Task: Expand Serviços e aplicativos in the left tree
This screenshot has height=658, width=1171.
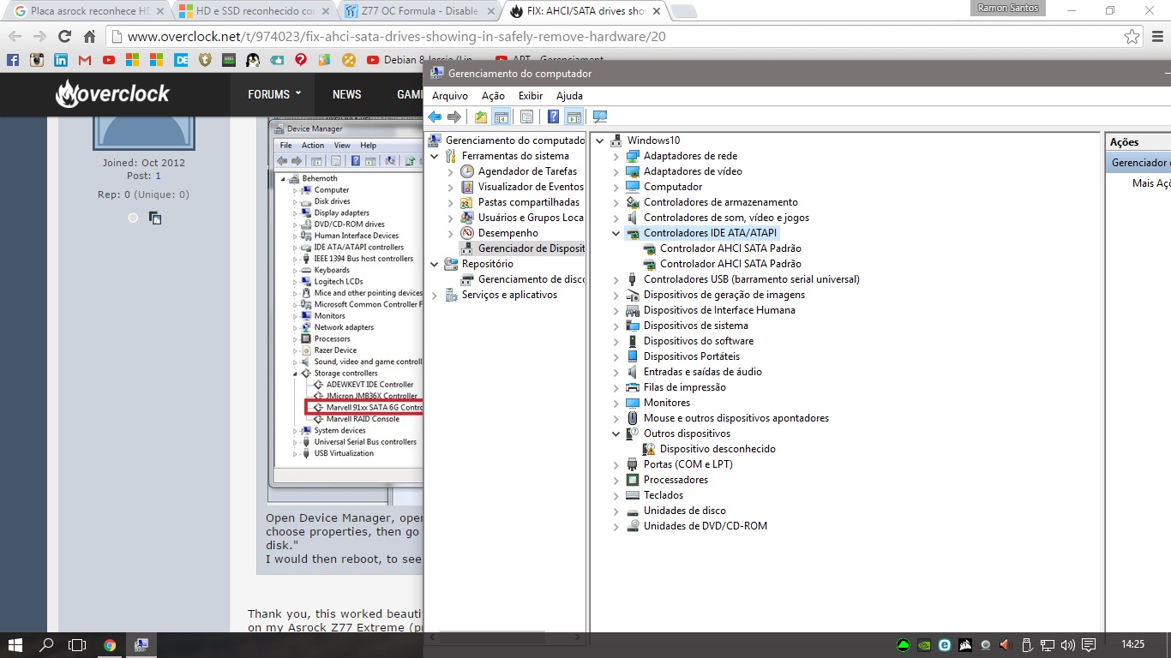Action: pos(435,295)
